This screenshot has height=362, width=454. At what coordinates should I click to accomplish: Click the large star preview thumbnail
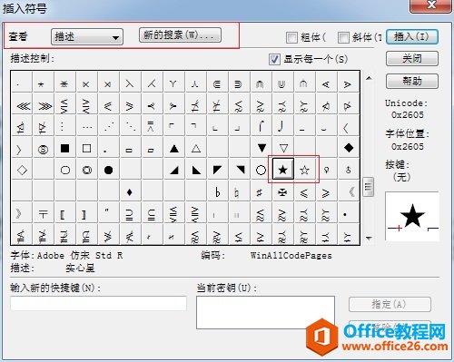pos(412,216)
